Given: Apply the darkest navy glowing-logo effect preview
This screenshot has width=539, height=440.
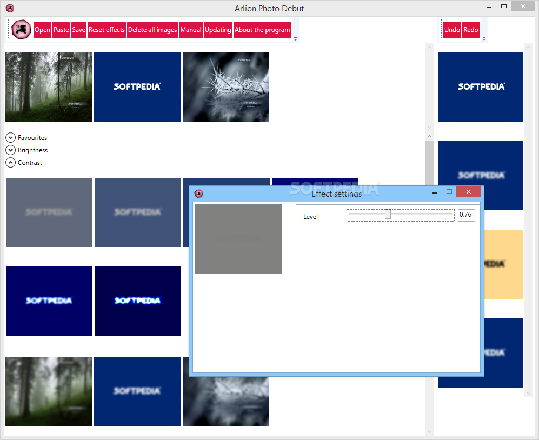Looking at the screenshot, I should (138, 301).
